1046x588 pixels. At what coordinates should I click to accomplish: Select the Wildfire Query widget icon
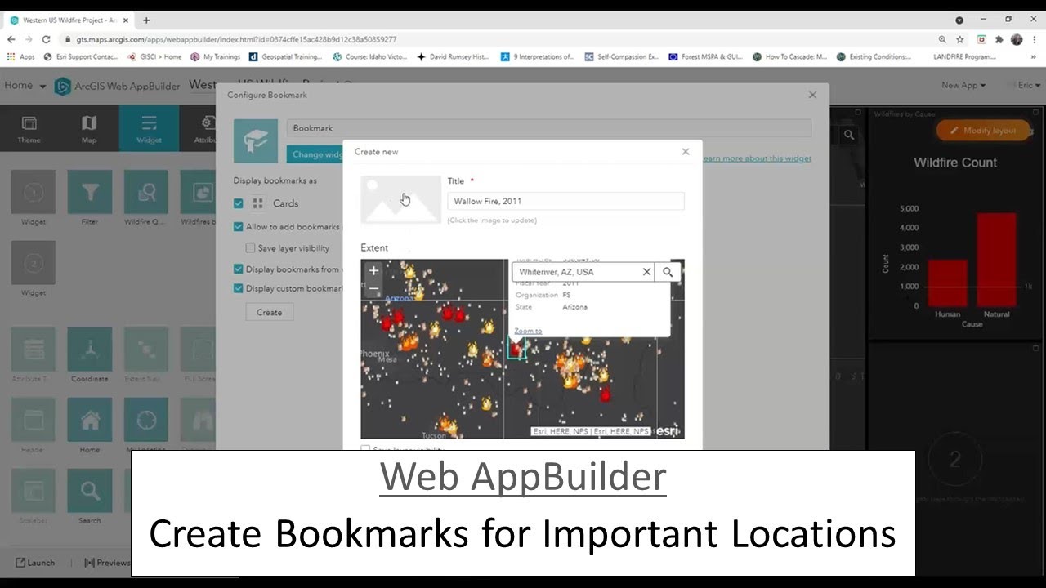pyautogui.click(x=146, y=192)
